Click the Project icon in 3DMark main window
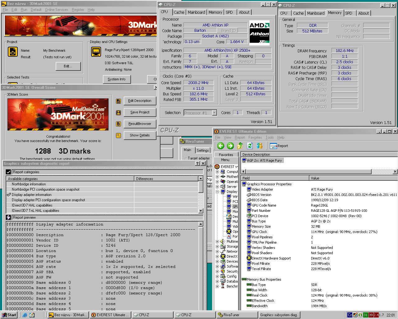 pyautogui.click(x=13, y=52)
